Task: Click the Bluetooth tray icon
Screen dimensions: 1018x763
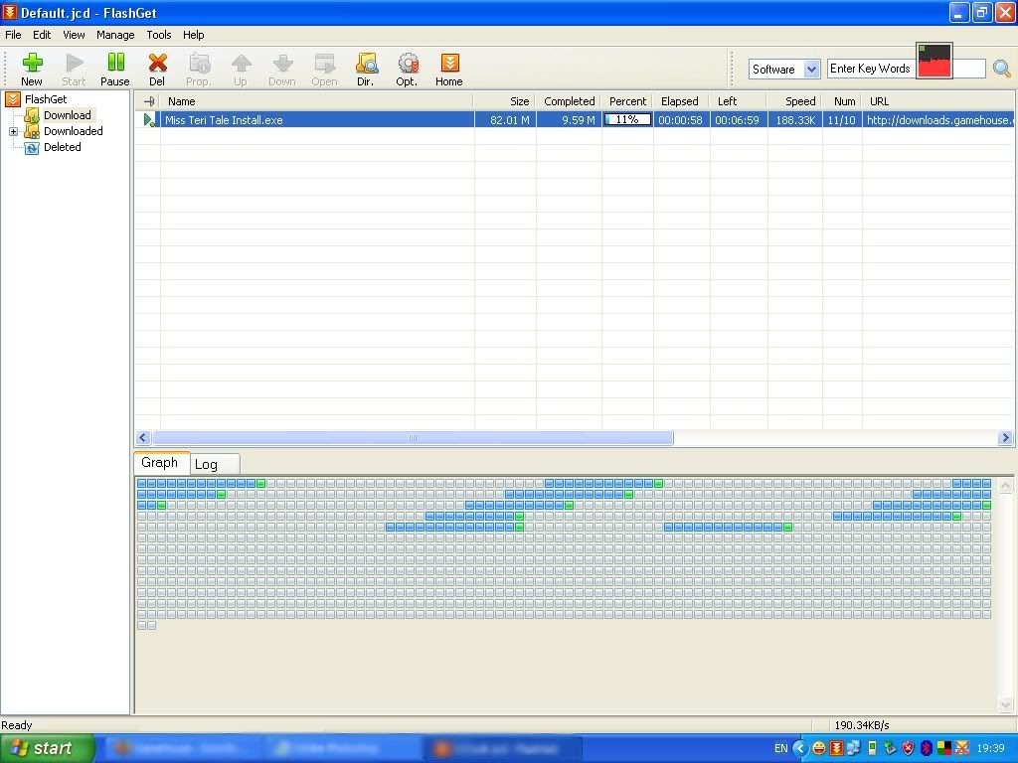Action: 927,749
